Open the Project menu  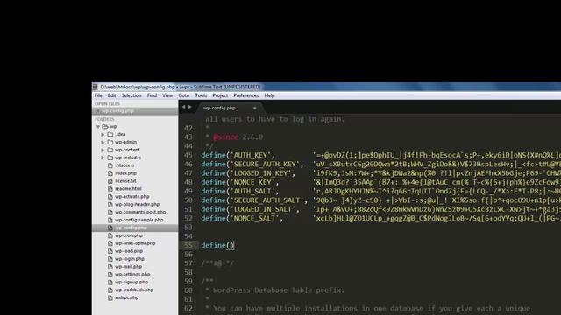pos(220,95)
